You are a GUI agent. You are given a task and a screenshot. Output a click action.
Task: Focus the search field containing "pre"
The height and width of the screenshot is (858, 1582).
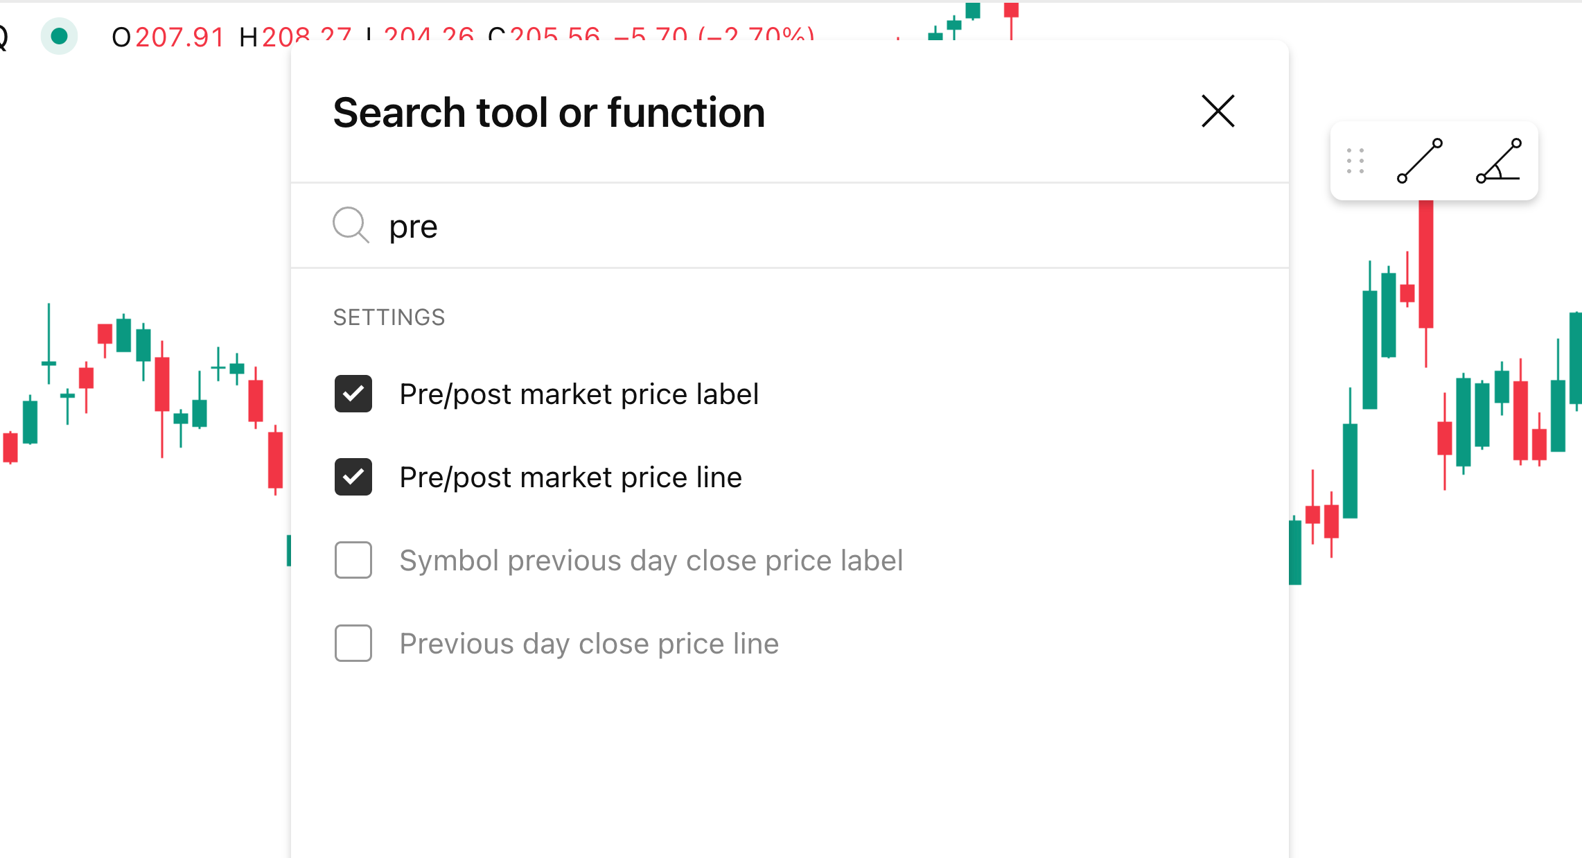coord(762,227)
